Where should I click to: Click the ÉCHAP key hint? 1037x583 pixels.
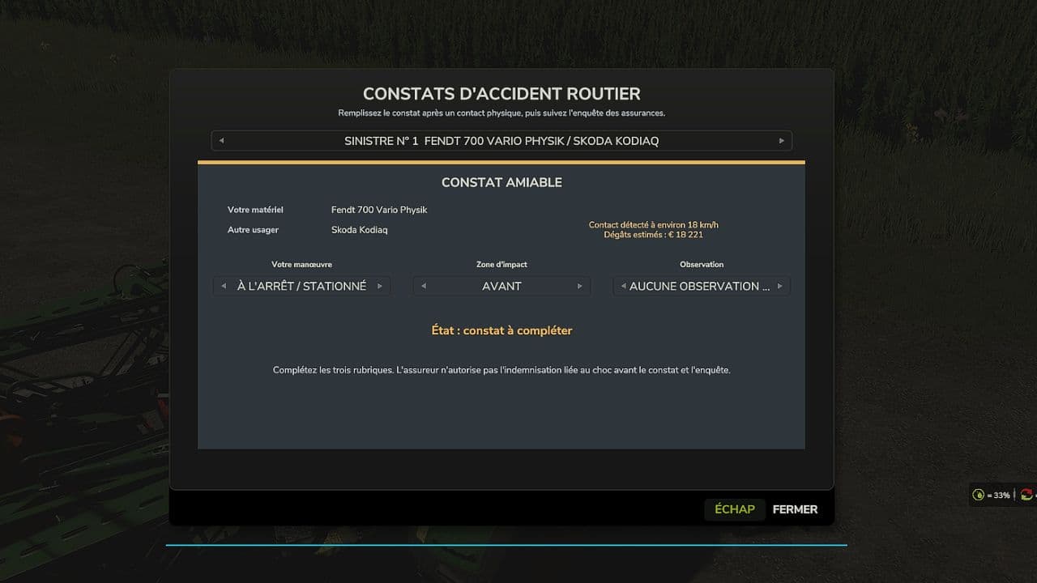click(734, 509)
